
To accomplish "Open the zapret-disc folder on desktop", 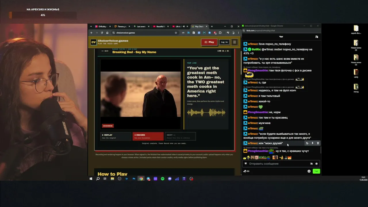I will pos(356,30).
